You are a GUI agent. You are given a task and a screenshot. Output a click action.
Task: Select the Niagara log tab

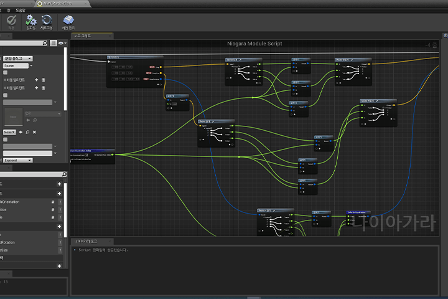coord(92,242)
